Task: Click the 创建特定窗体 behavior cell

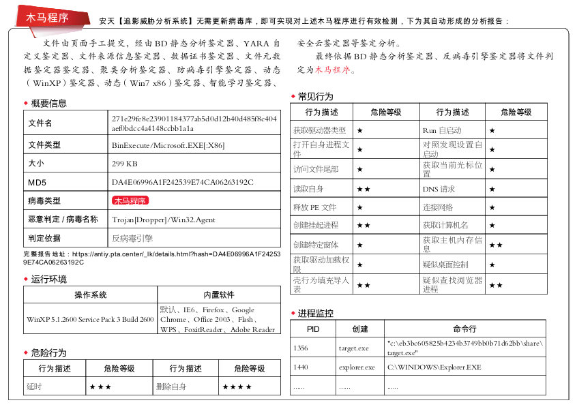Action: point(322,245)
